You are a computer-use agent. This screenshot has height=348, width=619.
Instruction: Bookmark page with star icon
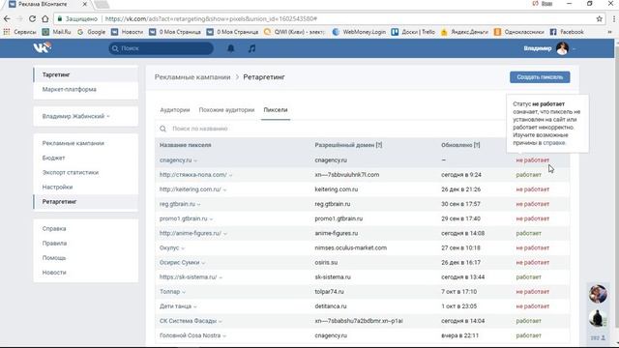(x=600, y=19)
